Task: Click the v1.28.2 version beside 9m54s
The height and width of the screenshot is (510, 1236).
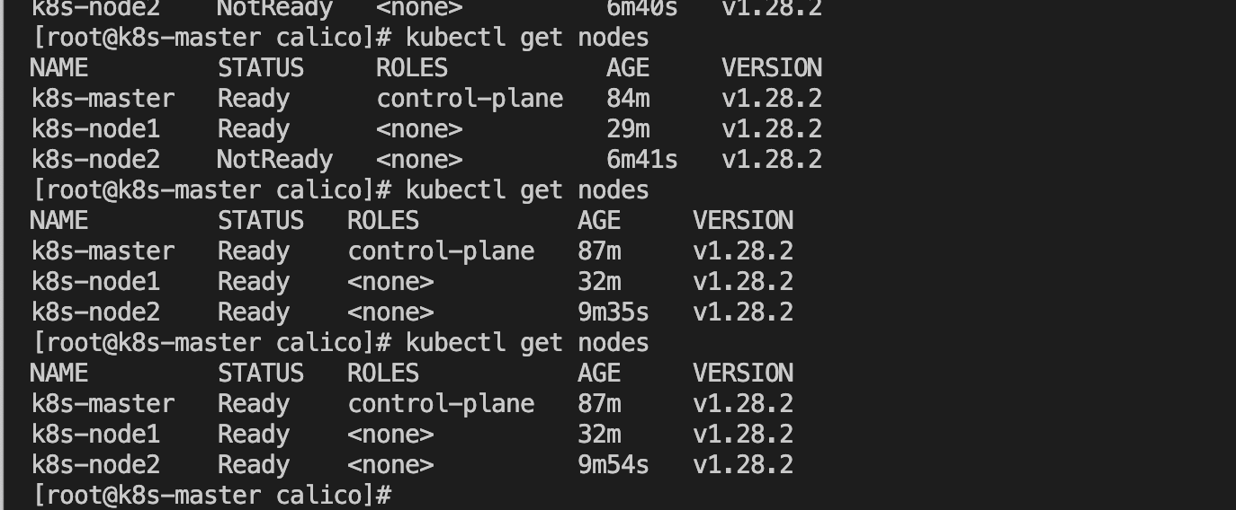Action: pos(743,464)
